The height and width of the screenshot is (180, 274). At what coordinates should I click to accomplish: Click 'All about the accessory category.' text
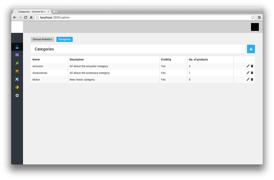[x=90, y=73]
